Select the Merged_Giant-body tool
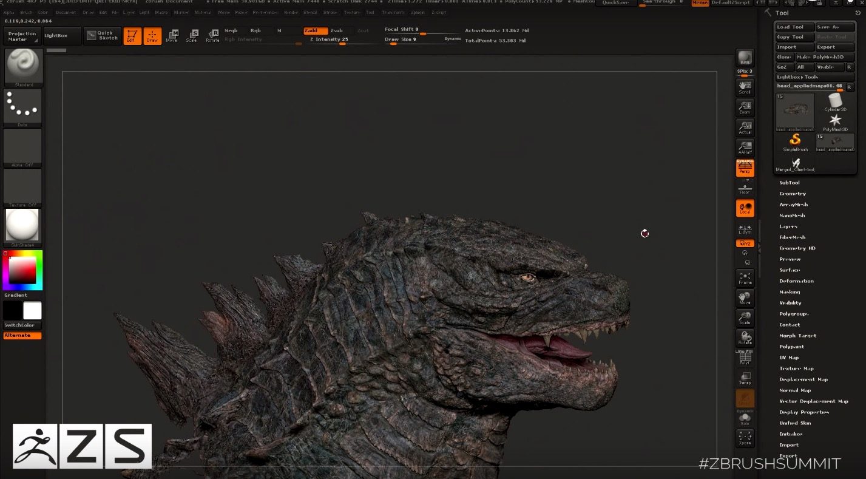Image resolution: width=866 pixels, height=479 pixels. pyautogui.click(x=795, y=163)
